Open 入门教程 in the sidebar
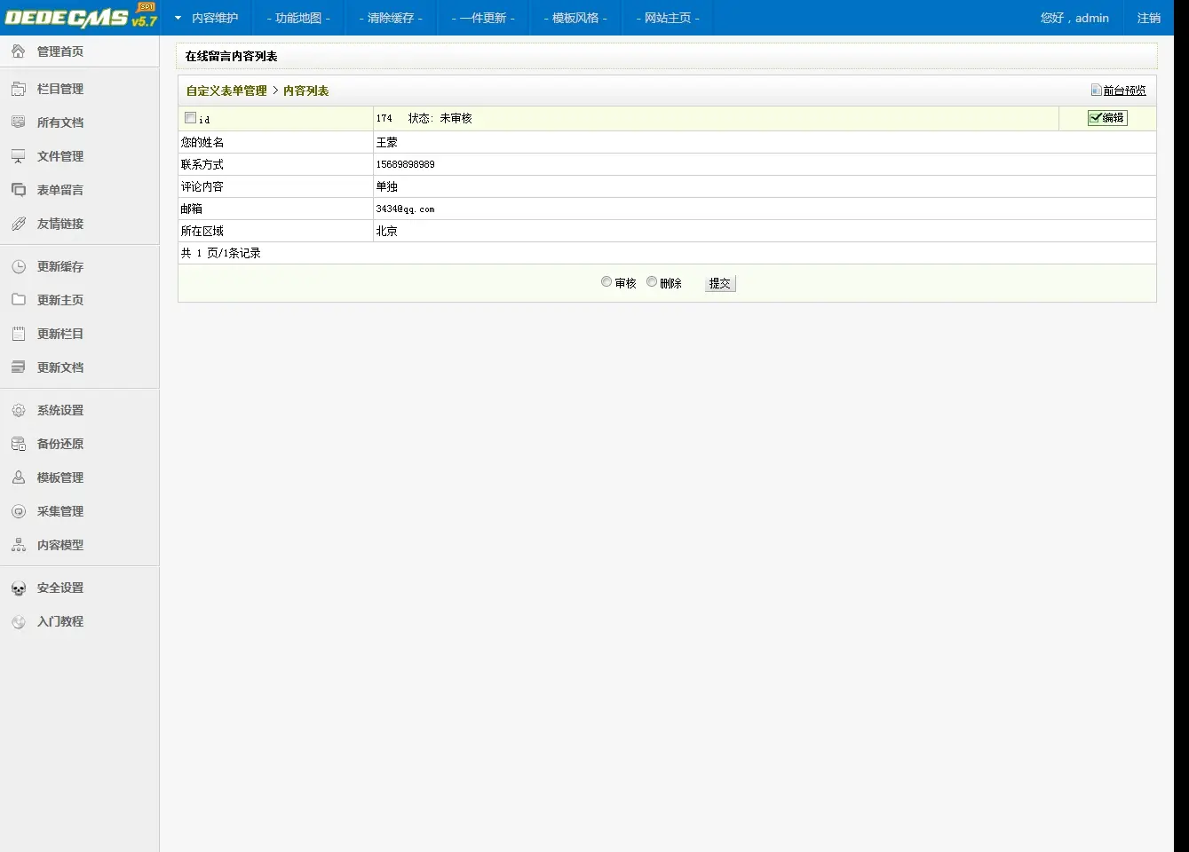This screenshot has height=852, width=1189. pyautogui.click(x=60, y=621)
